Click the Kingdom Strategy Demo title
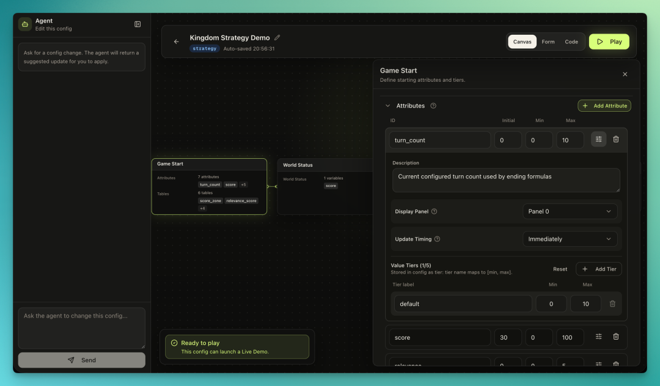Screen dimensions: 660x386 [x=229, y=38]
